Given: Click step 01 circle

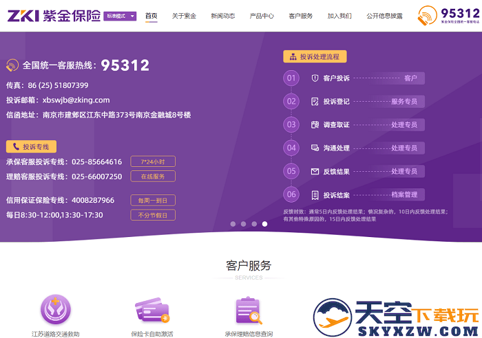Looking at the screenshot, I should click(x=291, y=78).
